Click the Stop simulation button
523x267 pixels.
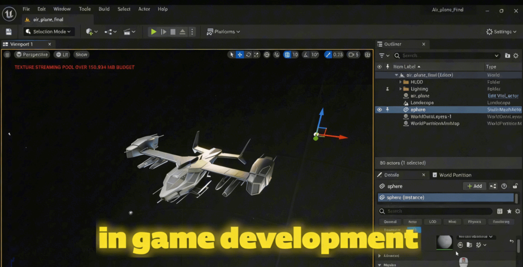tap(173, 32)
